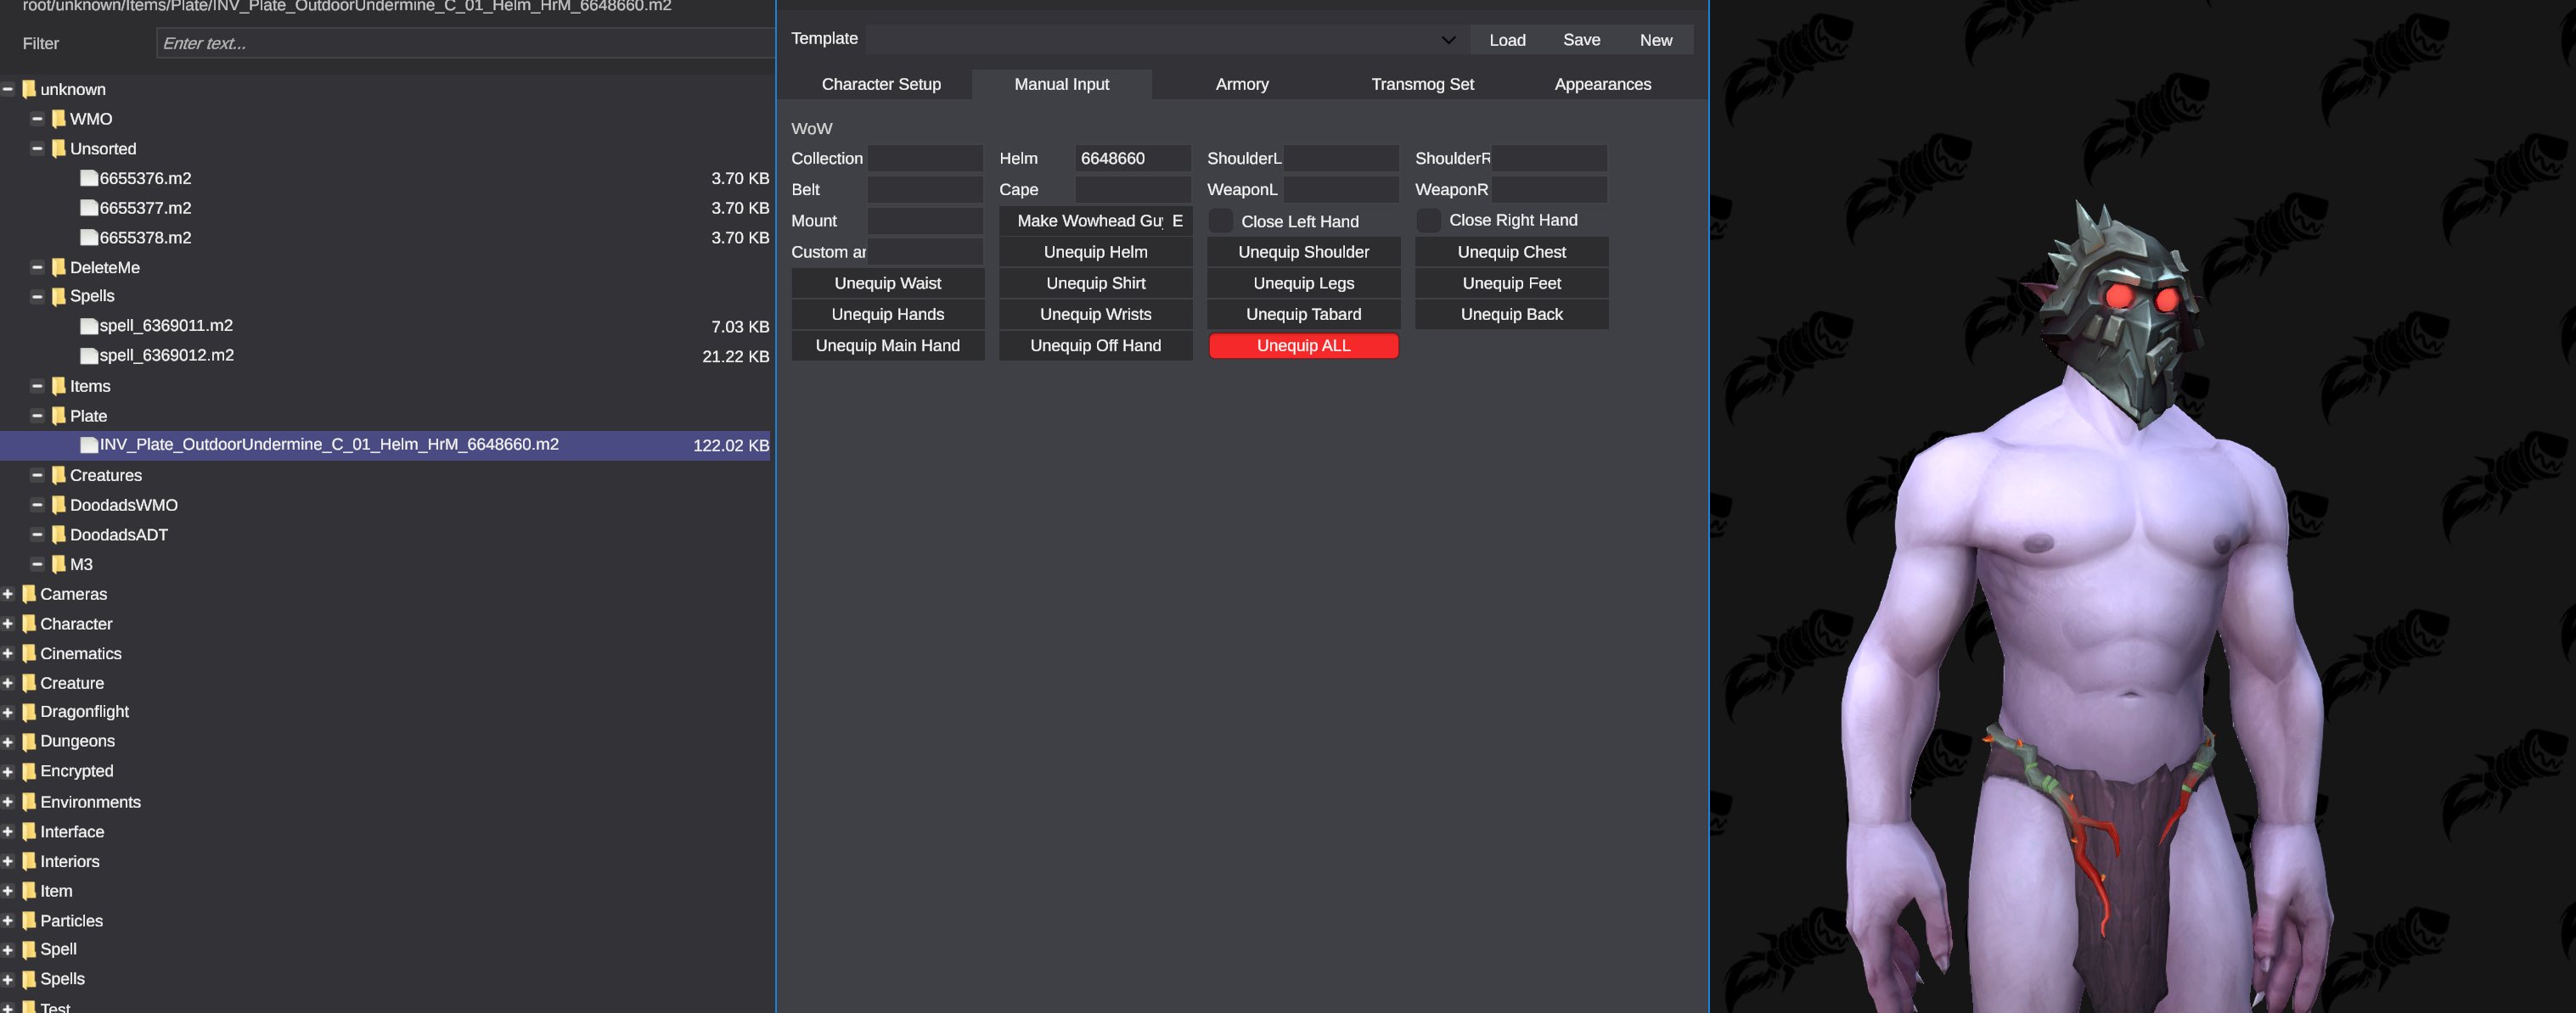Toggle the Close Right Hand checkbox
Screen dimensions: 2576x1013
coord(1429,221)
